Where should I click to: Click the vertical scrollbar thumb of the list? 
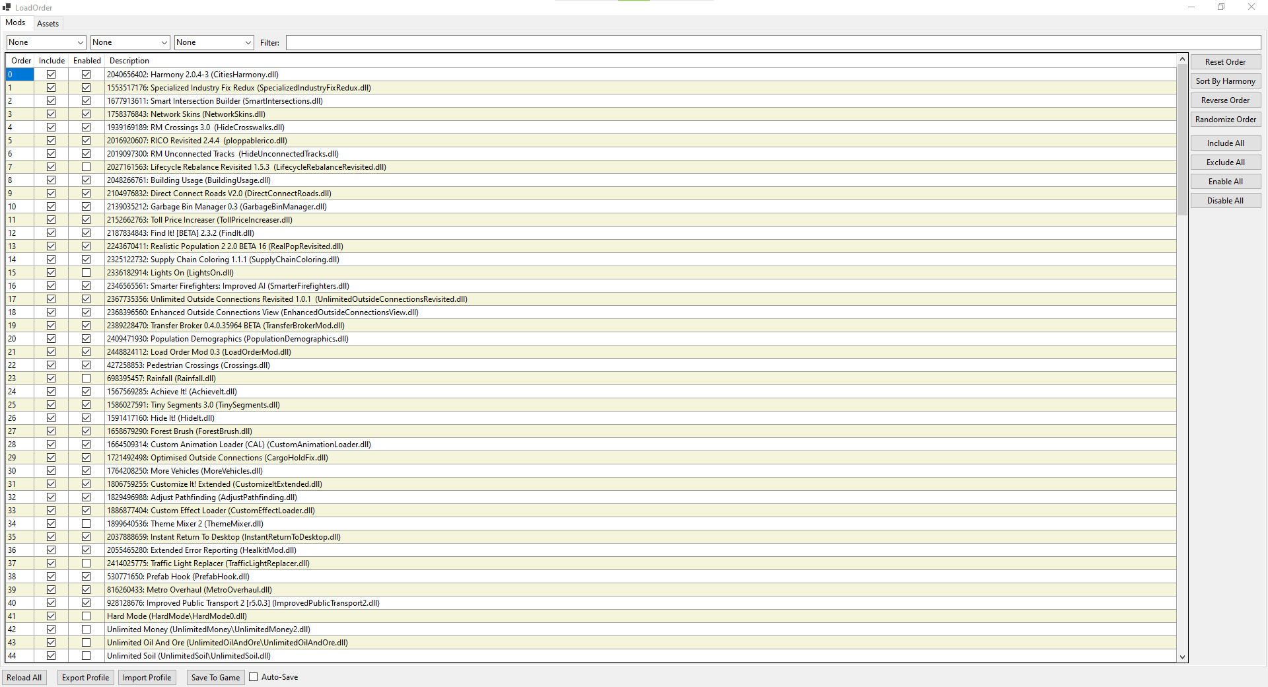coord(1182,140)
